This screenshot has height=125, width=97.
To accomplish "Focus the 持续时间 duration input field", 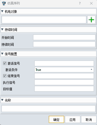I will (x=64, y=44).
